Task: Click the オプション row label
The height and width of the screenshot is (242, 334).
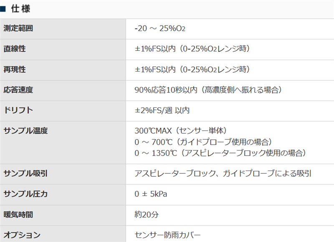Action: (22, 235)
